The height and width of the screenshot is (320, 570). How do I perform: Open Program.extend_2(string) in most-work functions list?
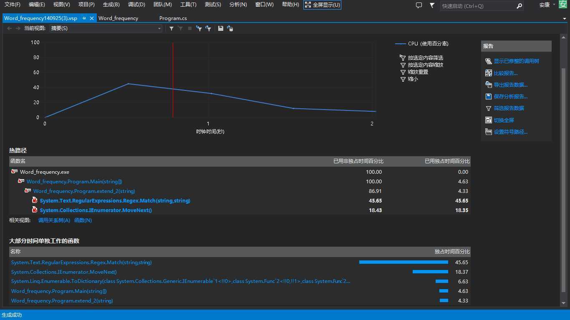pos(62,300)
